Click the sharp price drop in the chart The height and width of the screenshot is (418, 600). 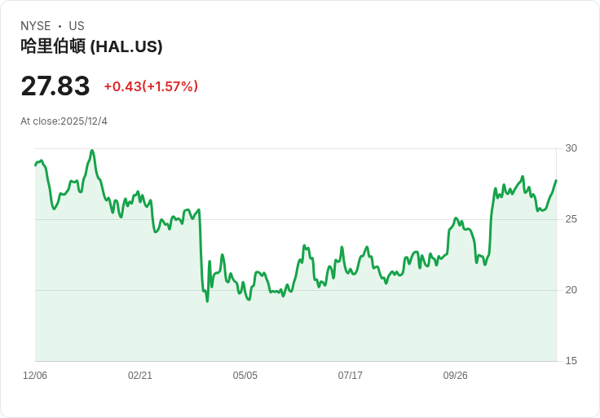coord(201,253)
